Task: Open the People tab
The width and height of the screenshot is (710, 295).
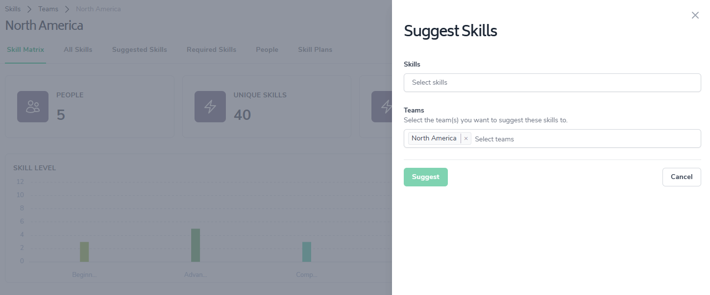Action: (267, 49)
